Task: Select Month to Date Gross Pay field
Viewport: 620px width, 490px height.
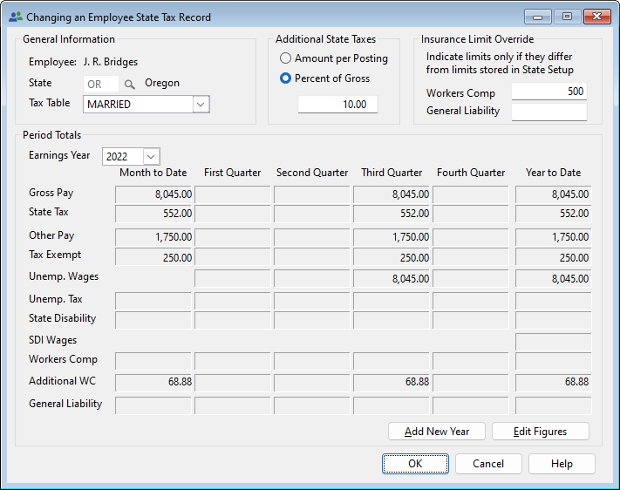Action: 153,194
